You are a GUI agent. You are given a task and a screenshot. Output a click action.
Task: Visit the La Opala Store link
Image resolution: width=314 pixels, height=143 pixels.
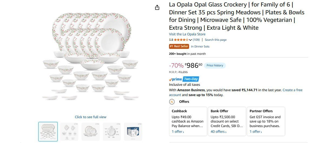pos(187,34)
